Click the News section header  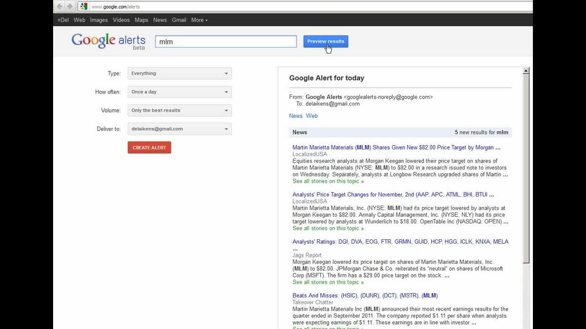(x=300, y=133)
